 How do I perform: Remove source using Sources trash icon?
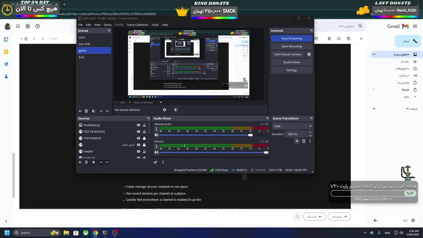(x=86, y=162)
